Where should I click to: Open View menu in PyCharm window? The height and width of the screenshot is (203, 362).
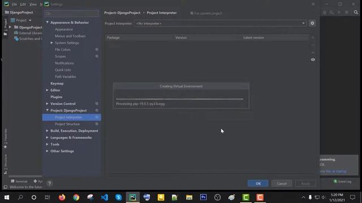click(x=33, y=4)
